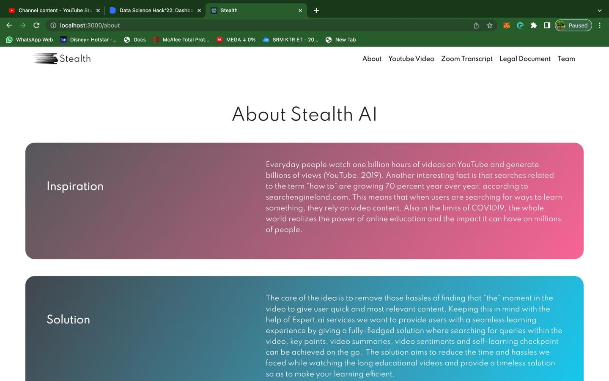This screenshot has width=609, height=381.
Task: Open the MEGA bookmark
Action: tap(236, 39)
